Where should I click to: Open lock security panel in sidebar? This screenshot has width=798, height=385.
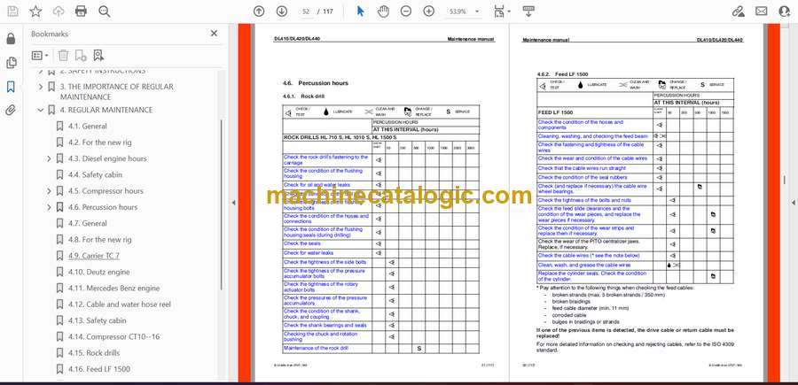tap(11, 39)
